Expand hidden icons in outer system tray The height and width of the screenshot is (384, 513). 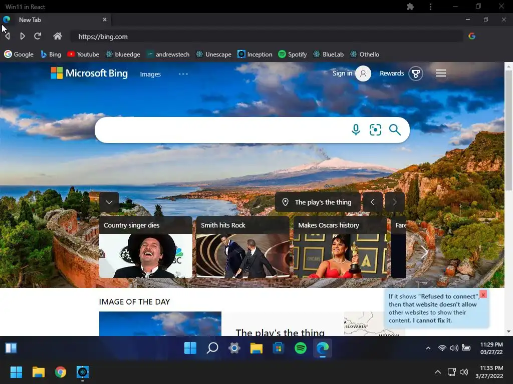point(438,372)
